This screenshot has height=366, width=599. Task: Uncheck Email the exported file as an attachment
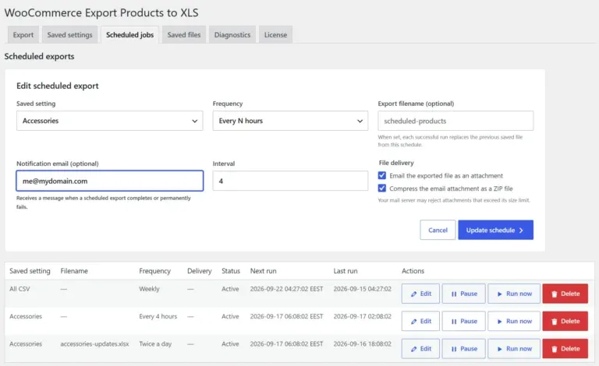click(382, 175)
